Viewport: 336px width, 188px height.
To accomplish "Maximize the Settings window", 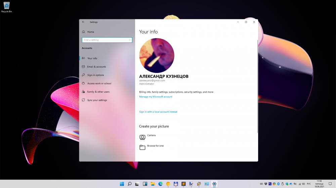I will tap(246, 22).
